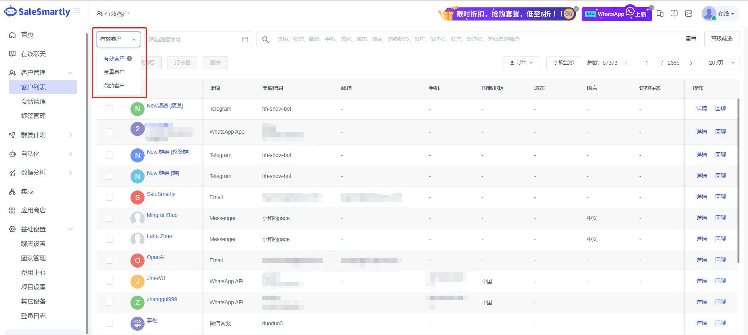The height and width of the screenshot is (335, 748).
Task: Check the JineWU row checkbox
Action: tap(109, 281)
